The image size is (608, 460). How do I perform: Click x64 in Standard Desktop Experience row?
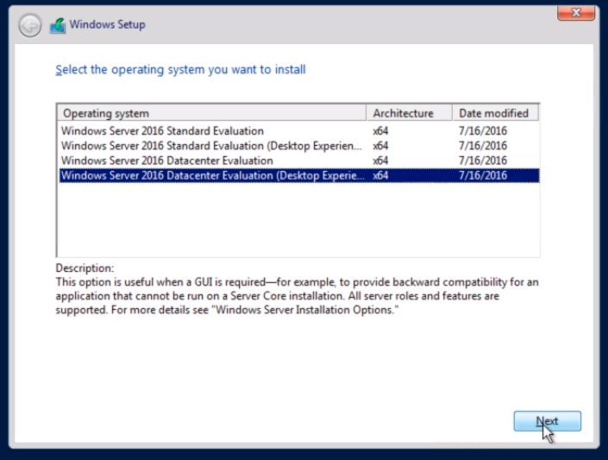click(380, 146)
